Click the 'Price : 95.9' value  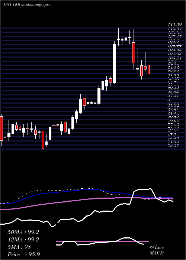tap(24, 254)
